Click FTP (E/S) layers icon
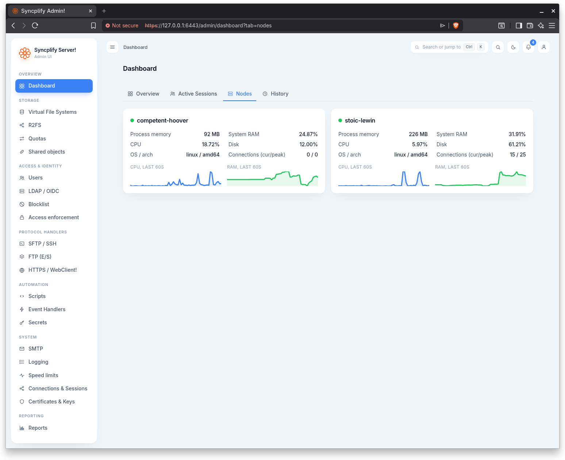 pyautogui.click(x=22, y=257)
